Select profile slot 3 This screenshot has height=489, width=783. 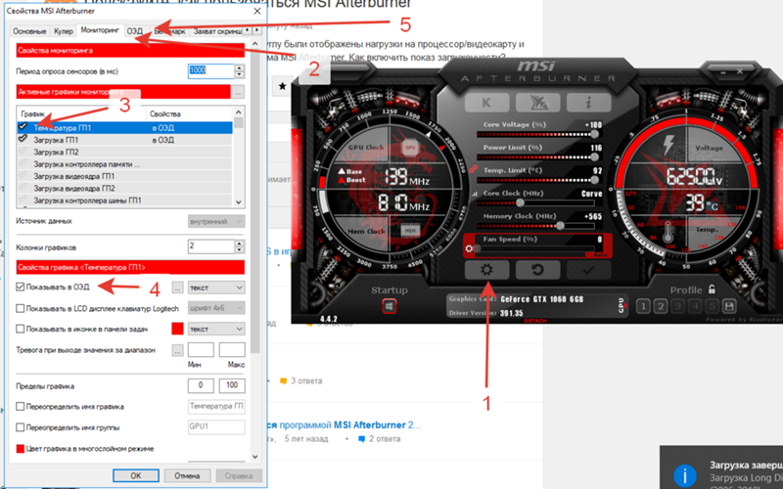coord(678,306)
